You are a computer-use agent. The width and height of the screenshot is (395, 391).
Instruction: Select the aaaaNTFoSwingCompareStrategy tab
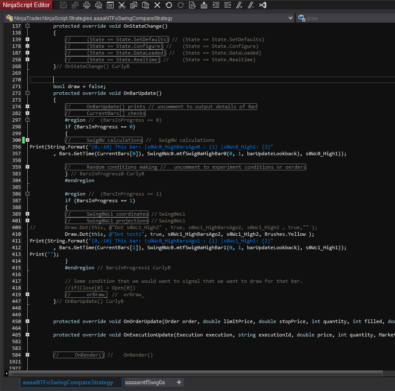(68, 382)
